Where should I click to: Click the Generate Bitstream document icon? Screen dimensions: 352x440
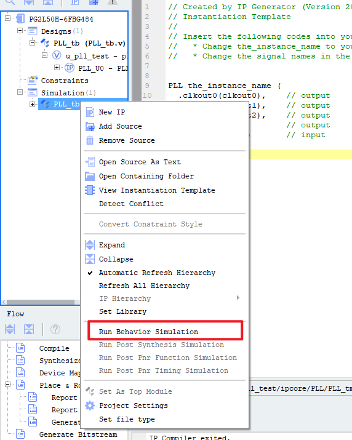click(x=20, y=434)
